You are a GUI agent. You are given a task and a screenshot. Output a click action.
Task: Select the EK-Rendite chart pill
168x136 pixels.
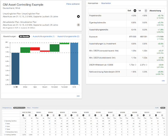tap(25, 37)
